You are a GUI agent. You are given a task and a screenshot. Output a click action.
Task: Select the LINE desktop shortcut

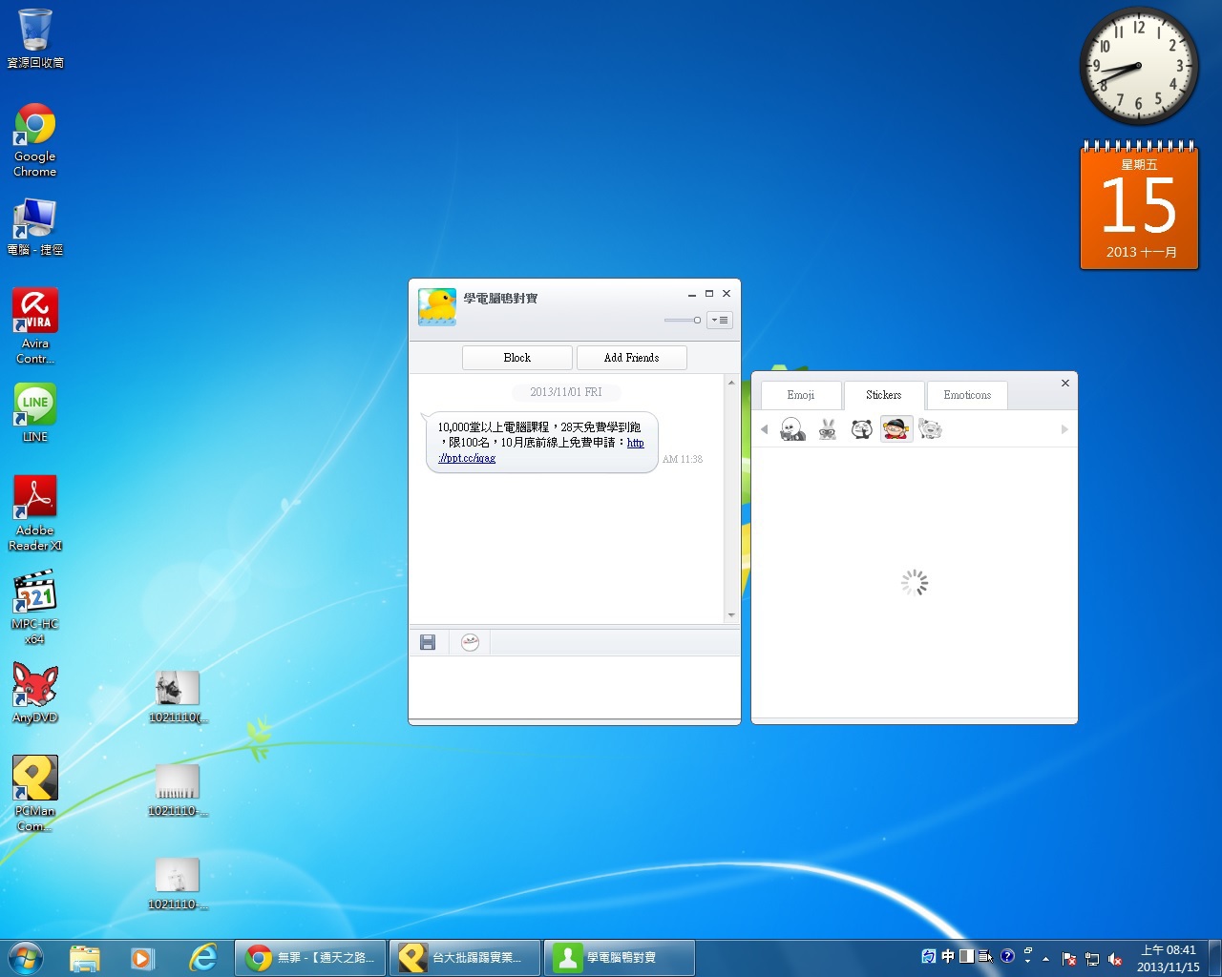(35, 412)
